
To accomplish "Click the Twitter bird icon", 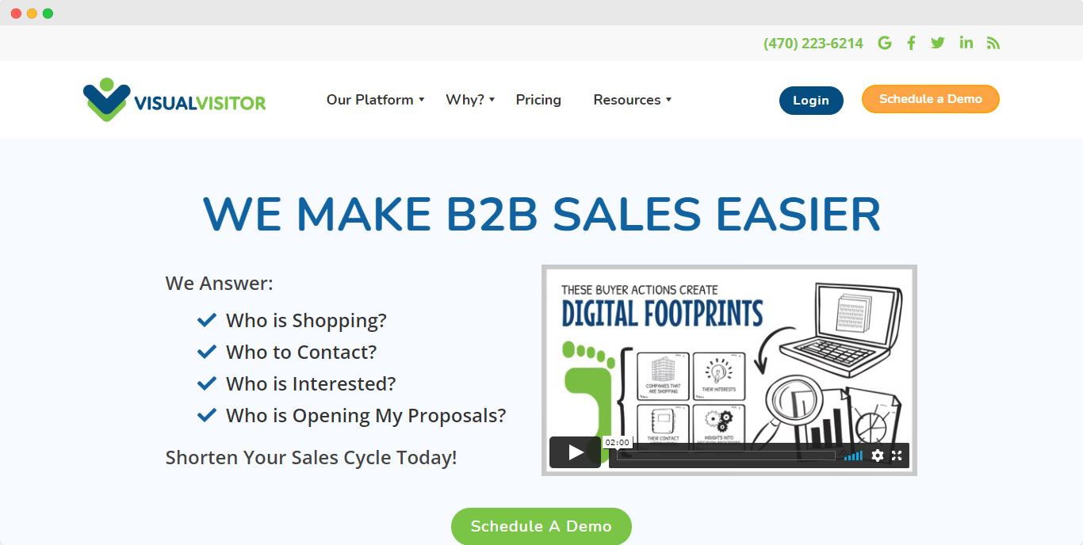I will pos(938,43).
